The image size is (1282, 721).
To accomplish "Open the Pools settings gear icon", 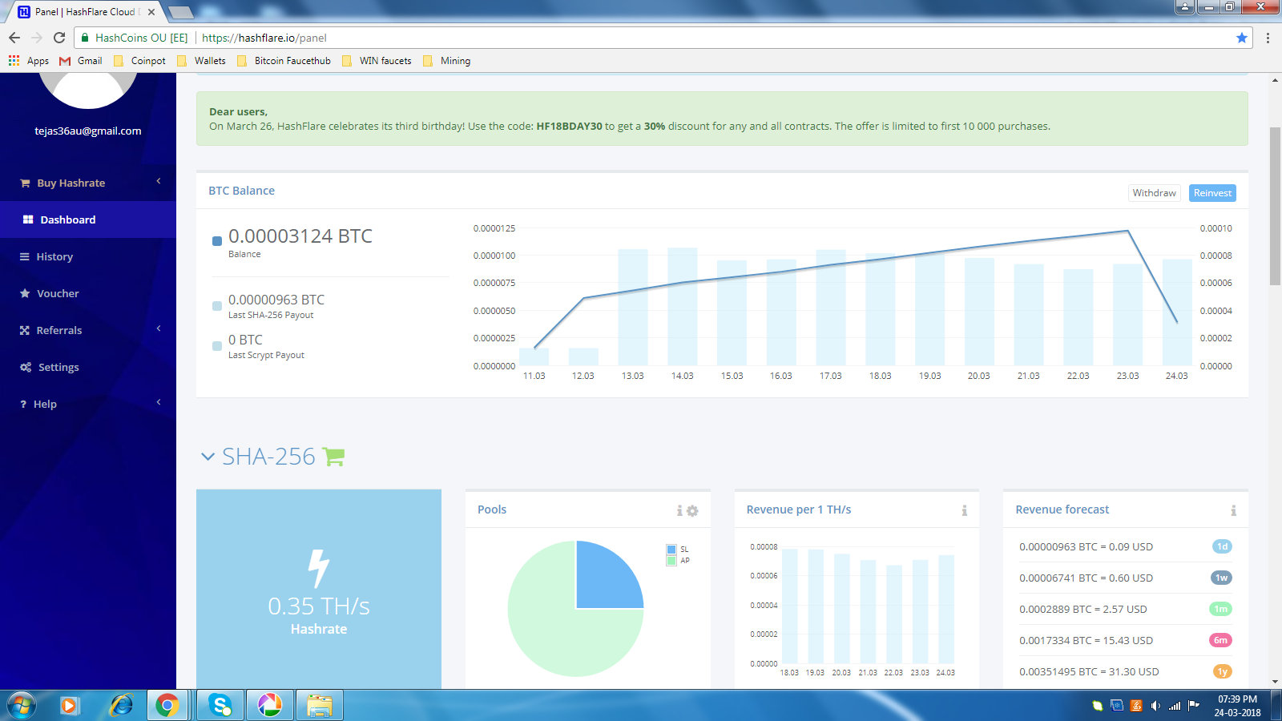I will [692, 510].
